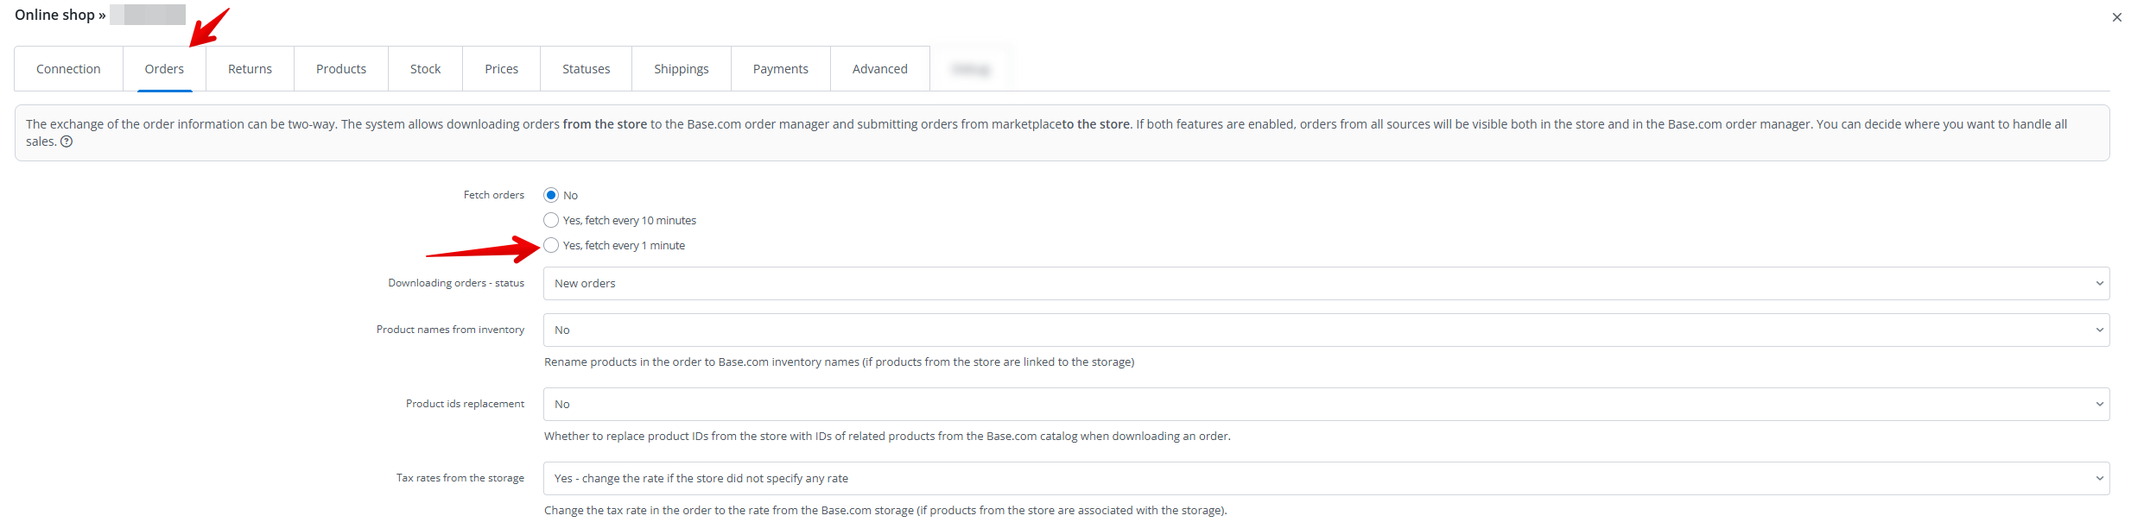2131x522 pixels.
Task: Choose "Yes, fetch every 10 minutes"
Action: click(551, 220)
